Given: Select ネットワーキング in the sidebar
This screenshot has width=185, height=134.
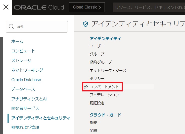Looking at the screenshot, I should pos(27,70).
